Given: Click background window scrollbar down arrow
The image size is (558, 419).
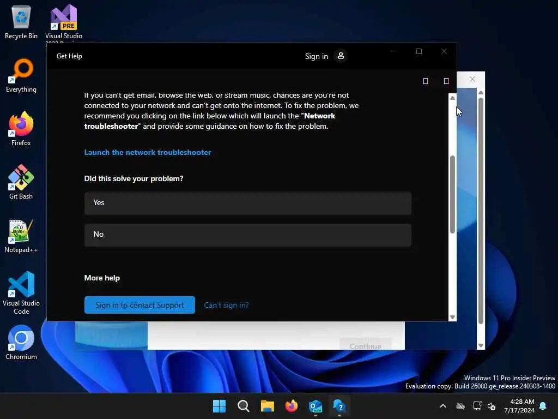Looking at the screenshot, I should click(481, 345).
